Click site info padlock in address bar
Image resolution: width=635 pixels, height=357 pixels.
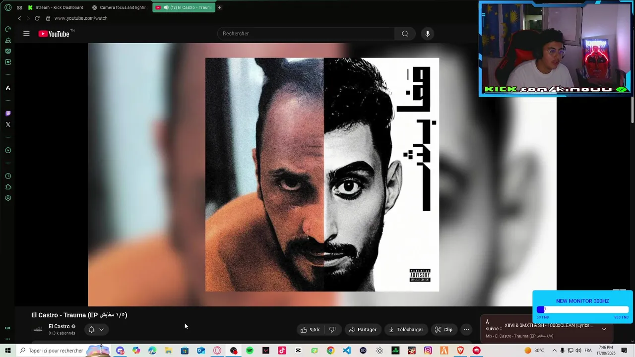[48, 18]
